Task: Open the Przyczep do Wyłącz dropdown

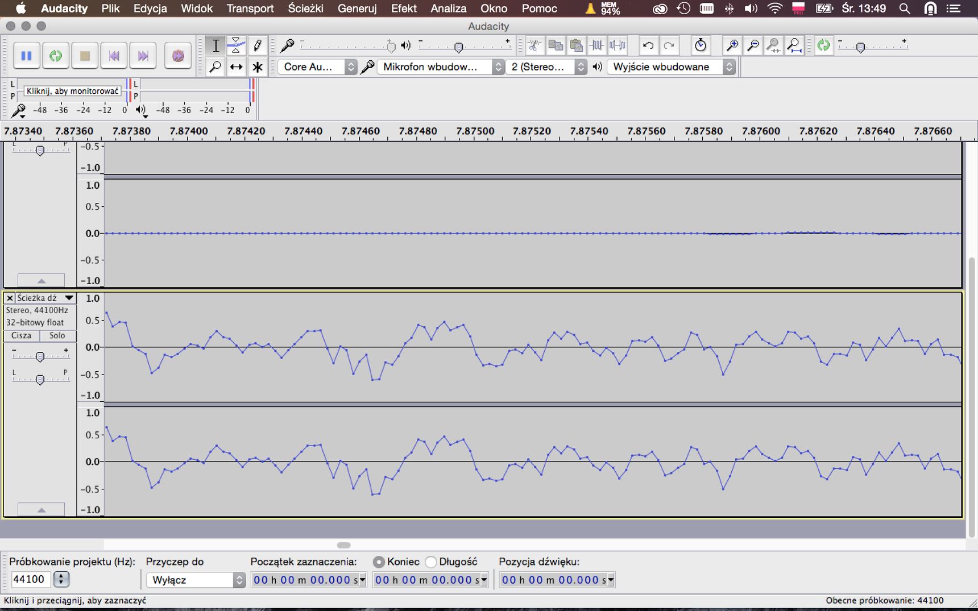Action: tap(196, 580)
